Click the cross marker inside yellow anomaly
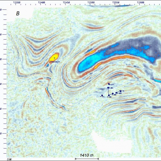161x161 pixels. click(x=54, y=58)
